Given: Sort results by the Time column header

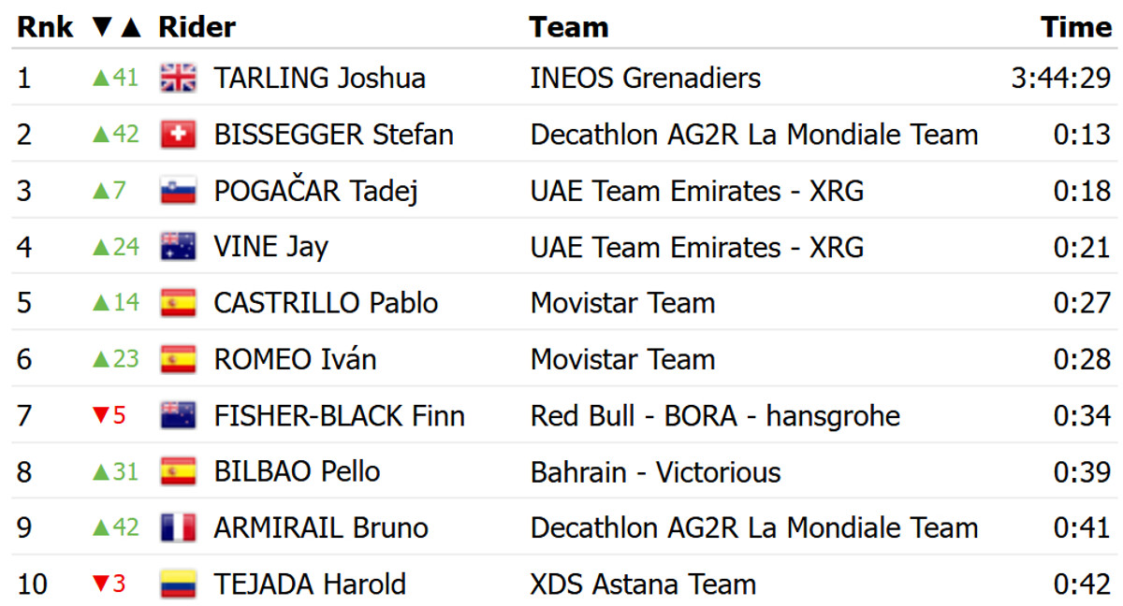Looking at the screenshot, I should pos(1076,28).
